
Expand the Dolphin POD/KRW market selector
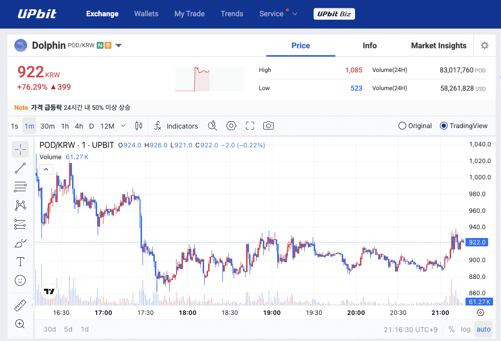point(118,45)
